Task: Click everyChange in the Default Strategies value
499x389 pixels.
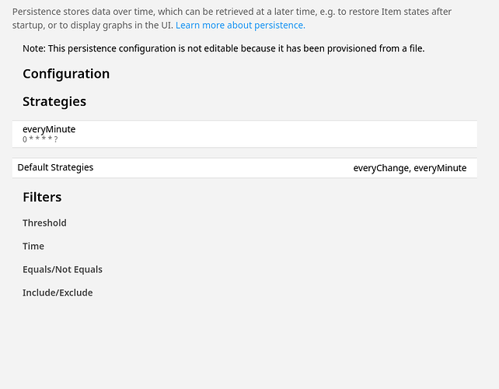Action: (x=382, y=168)
